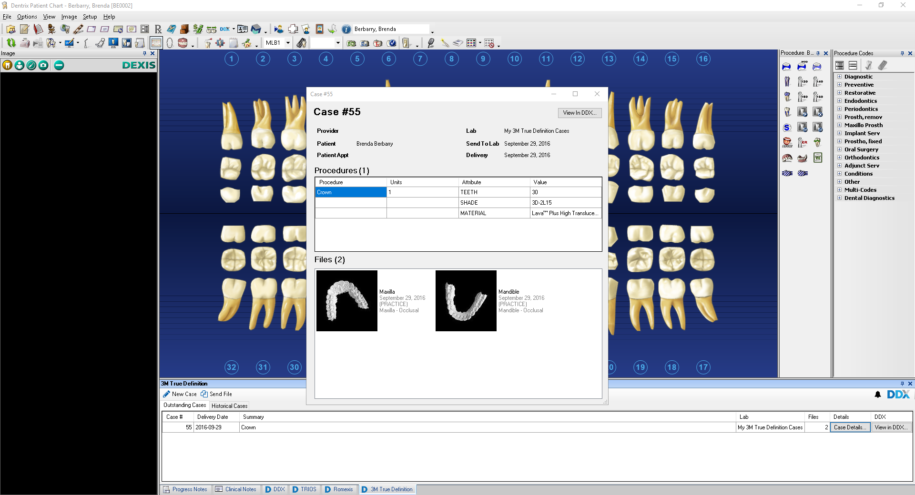Open the Prescriptions (Rx) toolbar icon
This screenshot has height=495, width=915.
click(158, 30)
